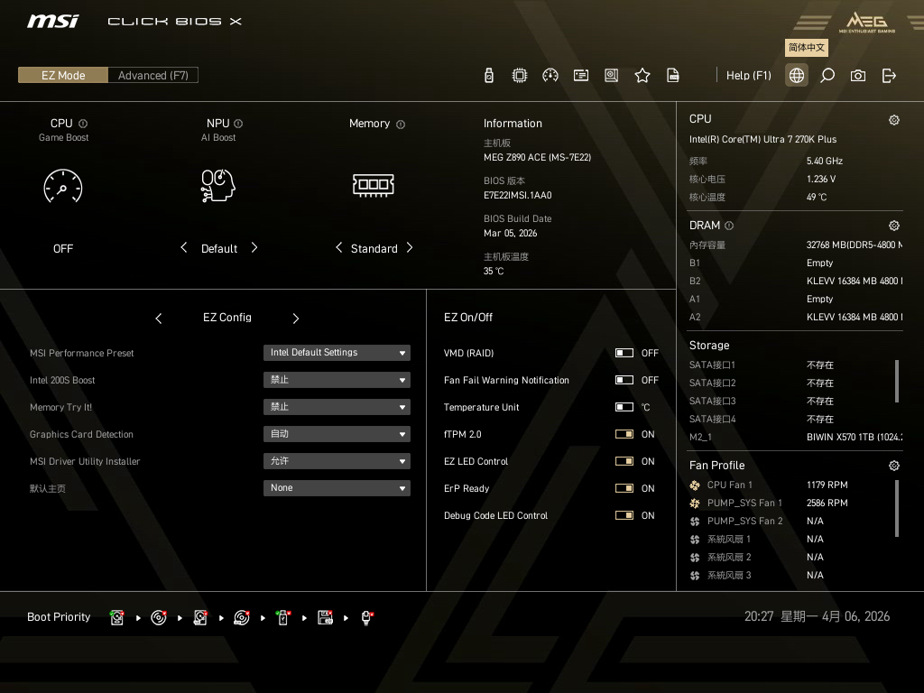
Task: Toggle VMD (RAID) switch
Action: point(624,353)
